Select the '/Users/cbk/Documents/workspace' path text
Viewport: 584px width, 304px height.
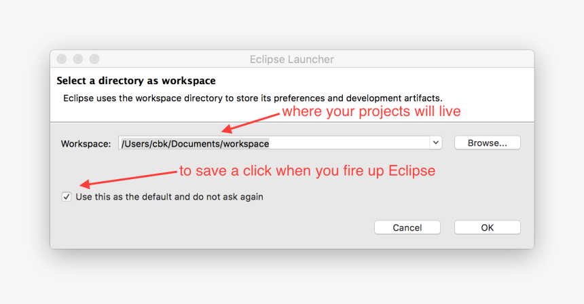[195, 143]
